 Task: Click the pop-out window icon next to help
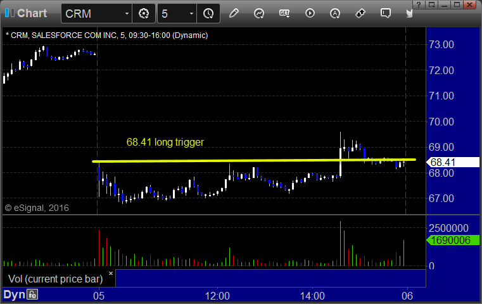tap(431, 4)
